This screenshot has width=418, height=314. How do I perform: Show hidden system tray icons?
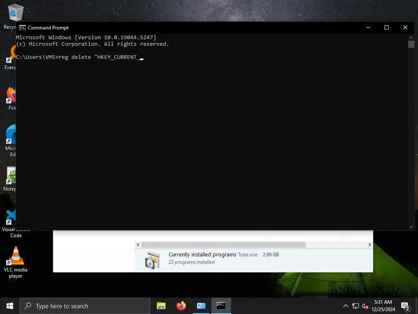pyautogui.click(x=345, y=306)
